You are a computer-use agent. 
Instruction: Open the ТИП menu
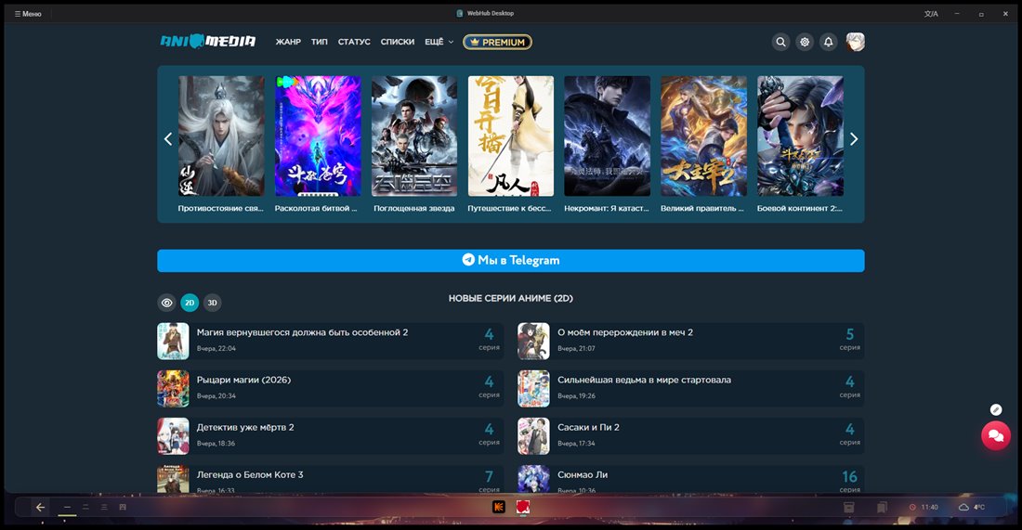320,42
